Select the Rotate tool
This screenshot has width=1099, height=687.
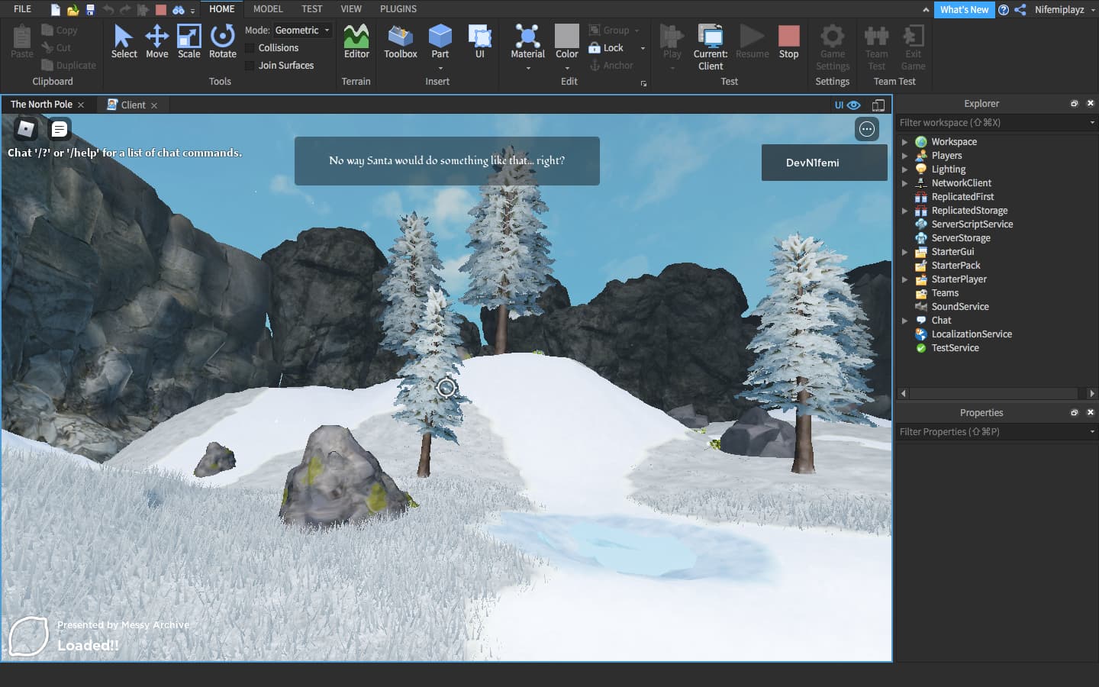[x=222, y=42]
